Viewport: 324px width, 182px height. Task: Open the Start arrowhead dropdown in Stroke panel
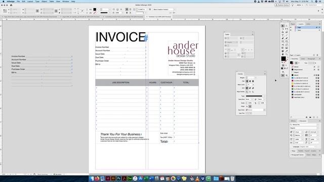coord(252,99)
